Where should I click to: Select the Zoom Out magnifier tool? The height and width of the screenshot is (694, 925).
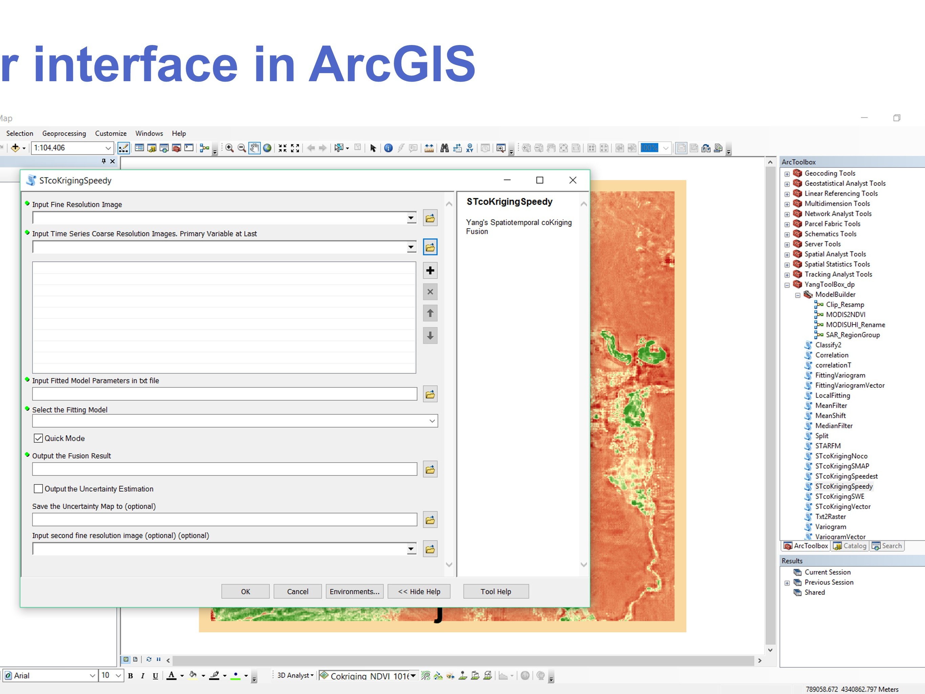[x=242, y=148]
